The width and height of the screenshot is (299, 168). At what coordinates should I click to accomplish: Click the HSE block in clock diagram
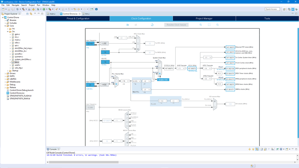click(104, 85)
